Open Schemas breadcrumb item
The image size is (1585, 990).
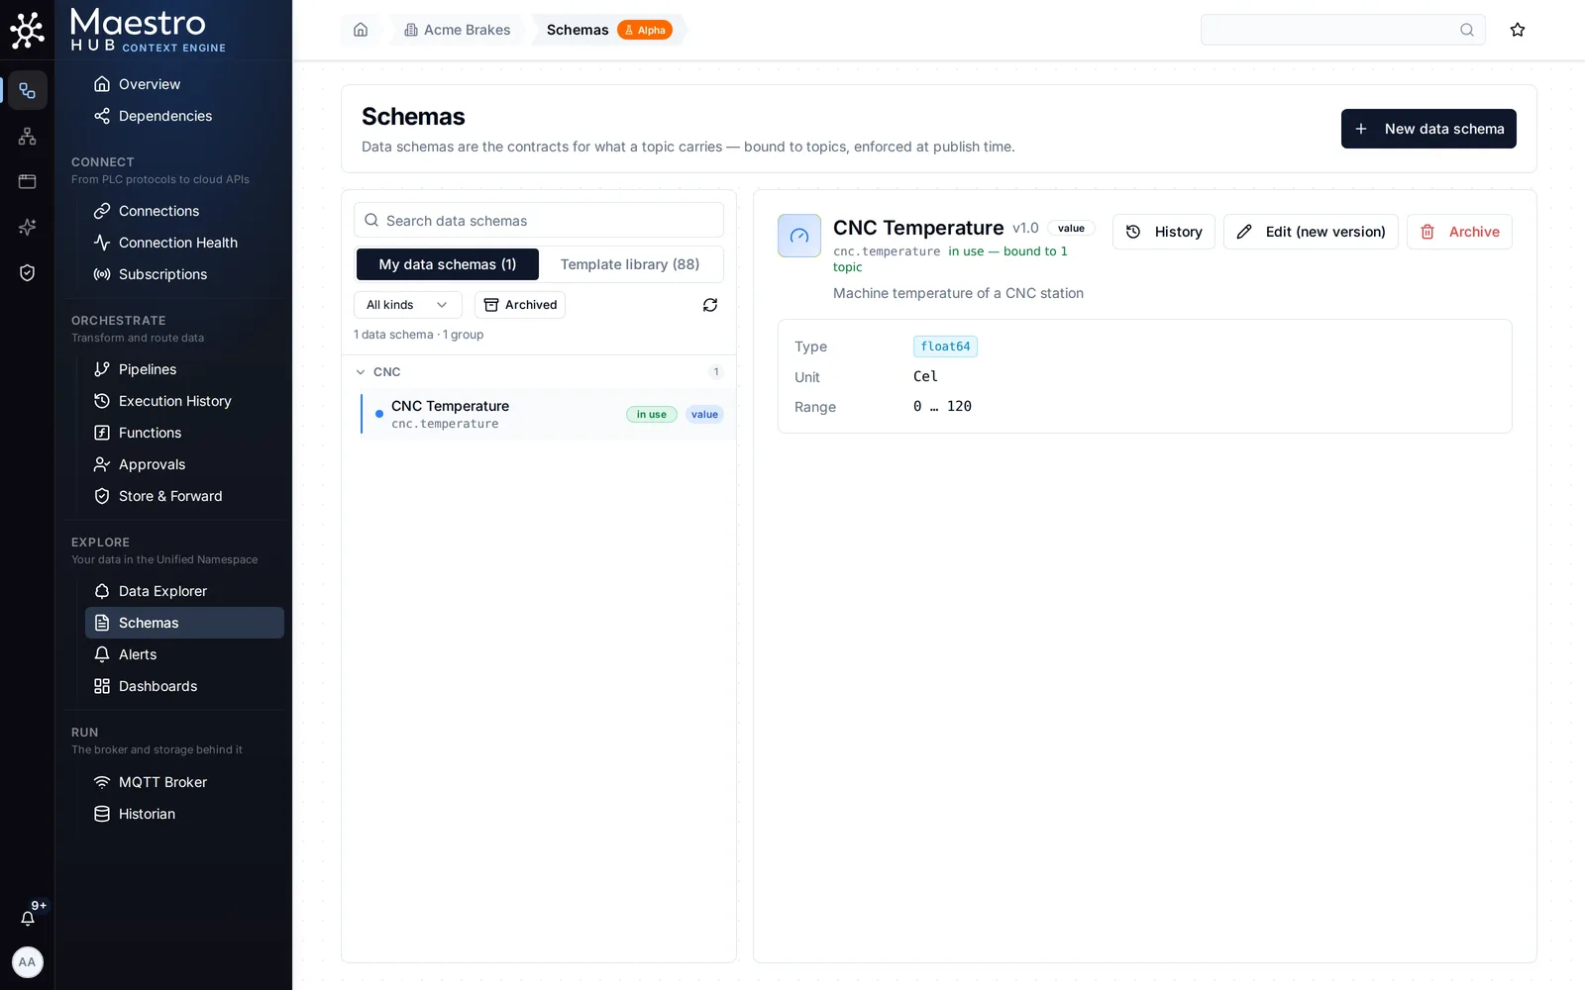pyautogui.click(x=578, y=30)
